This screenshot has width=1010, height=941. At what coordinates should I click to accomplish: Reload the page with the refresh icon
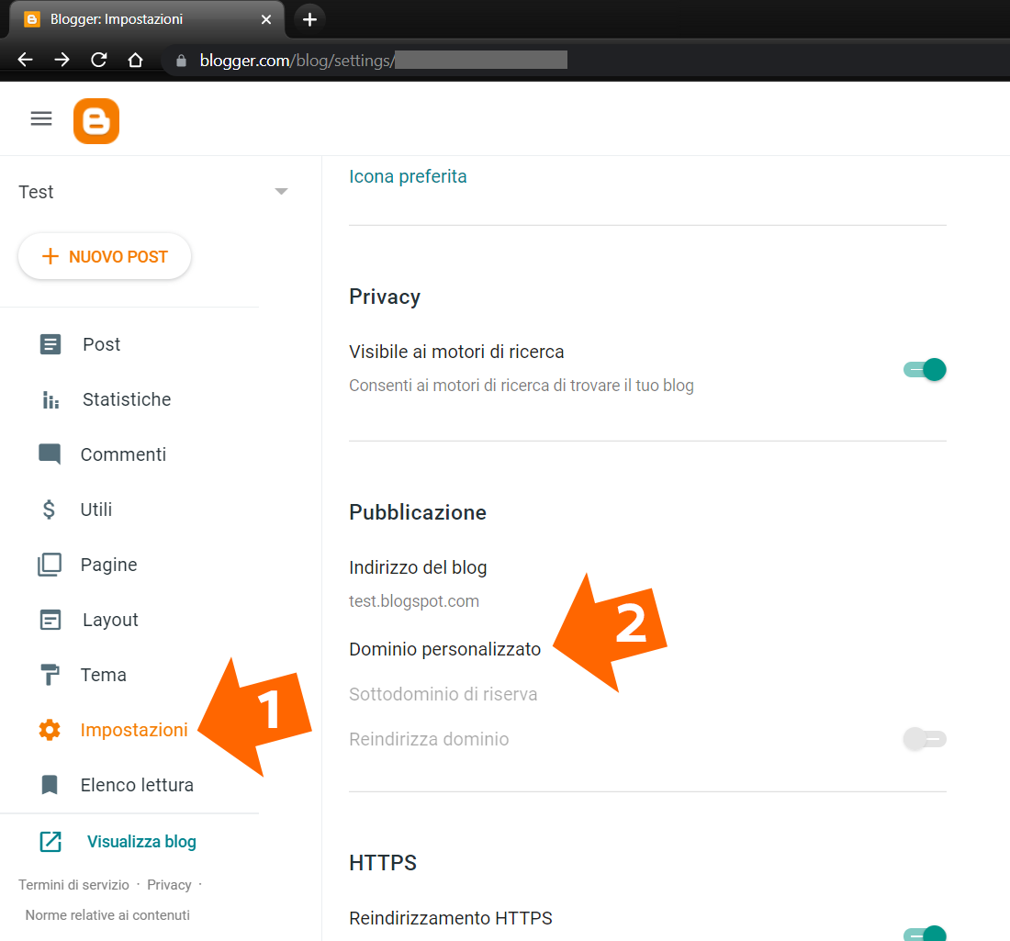tap(98, 60)
